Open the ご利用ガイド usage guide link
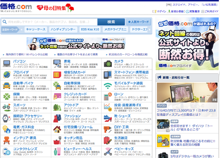Screen dimensions: 220x158 (x=212, y=11)
